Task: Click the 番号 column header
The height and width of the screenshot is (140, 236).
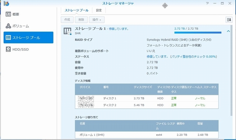Action: click(106, 87)
